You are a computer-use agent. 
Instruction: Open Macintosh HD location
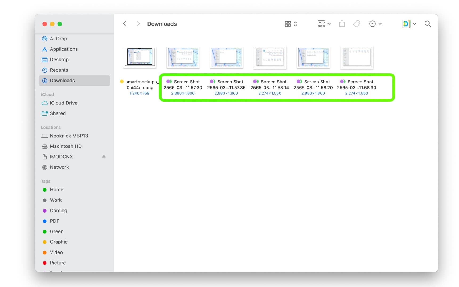click(65, 146)
